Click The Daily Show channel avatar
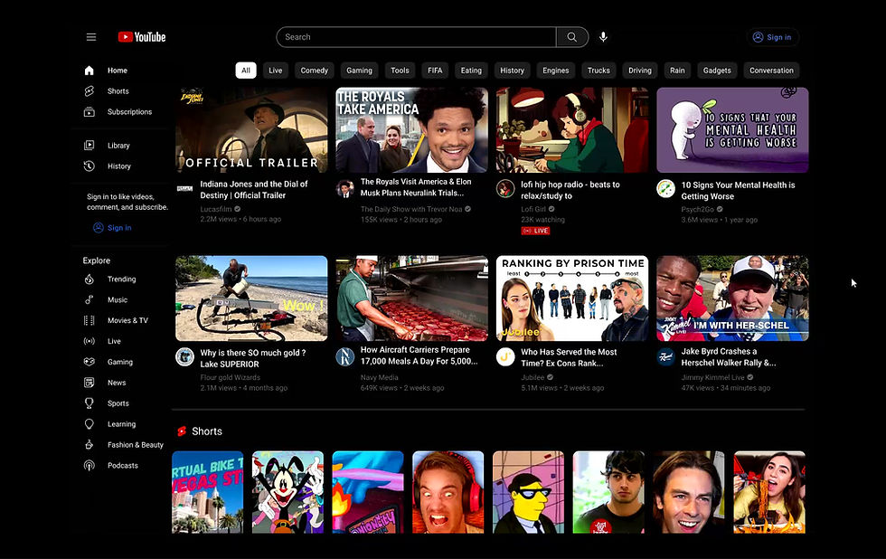The height and width of the screenshot is (559, 886). [345, 189]
